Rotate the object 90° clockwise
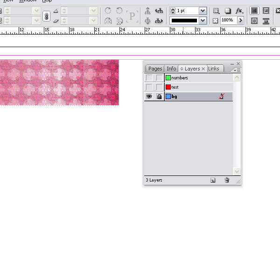Viewport: 280px width, 280px height. tap(108, 11)
